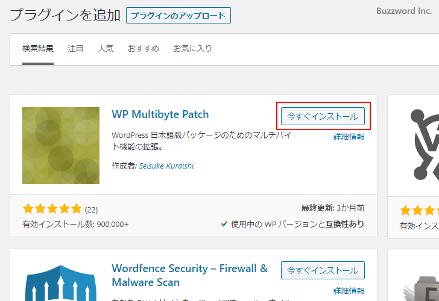Image resolution: width=439 pixels, height=301 pixels.
Task: Open the WP Multibyte Patch title link
Action: [x=160, y=114]
